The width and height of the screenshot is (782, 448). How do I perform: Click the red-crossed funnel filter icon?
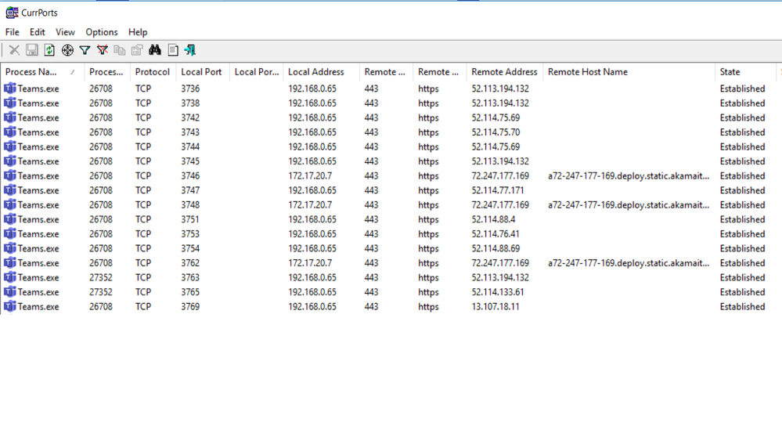click(103, 50)
